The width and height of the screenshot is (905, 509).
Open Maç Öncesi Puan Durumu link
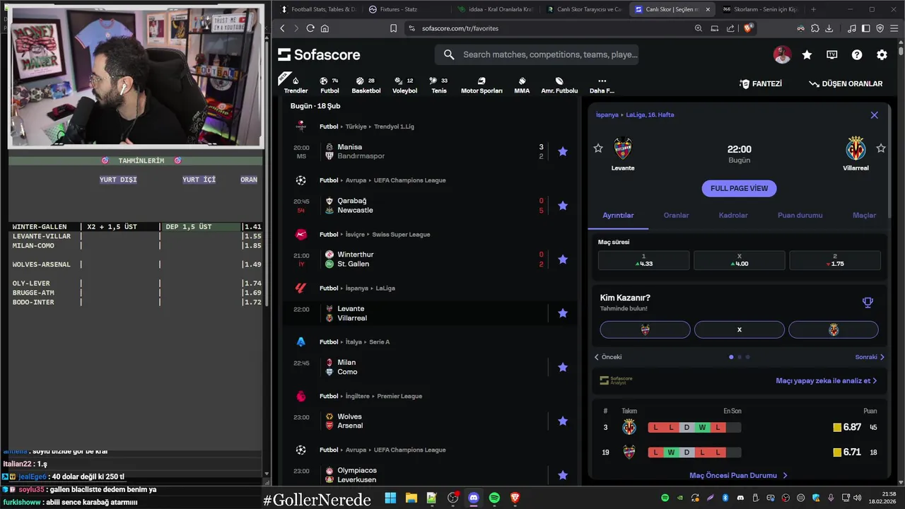point(738,476)
